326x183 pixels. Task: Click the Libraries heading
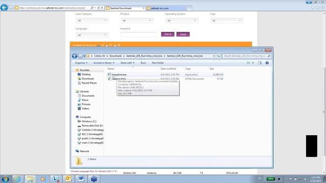84,91
